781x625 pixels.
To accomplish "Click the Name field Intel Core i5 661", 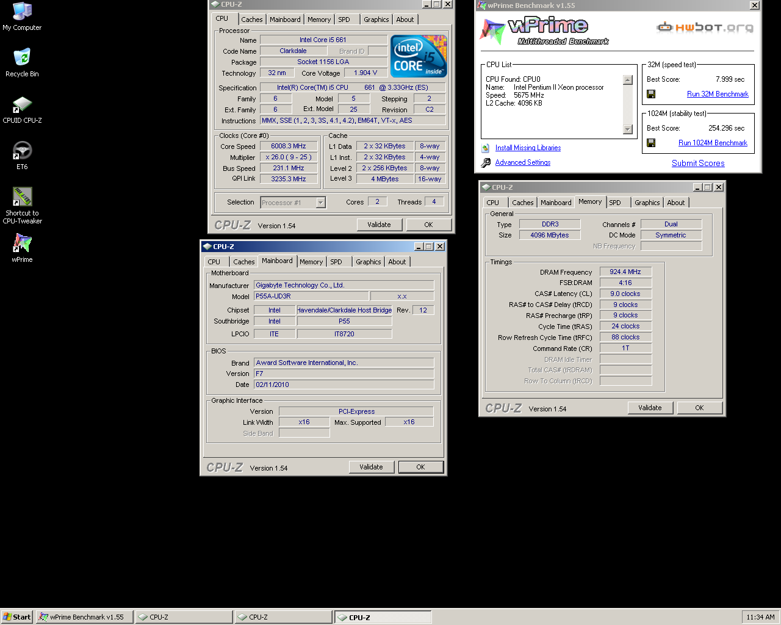I will (x=323, y=40).
